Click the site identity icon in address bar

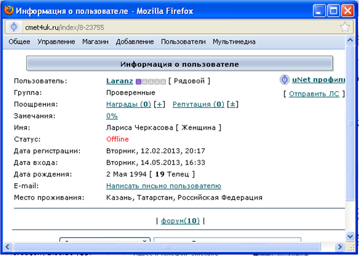coord(14,28)
